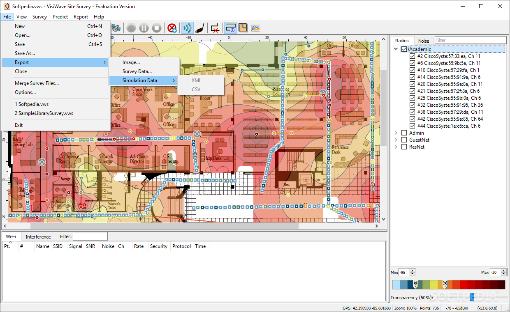
Task: Click the delete survey path icon
Action: [215, 28]
